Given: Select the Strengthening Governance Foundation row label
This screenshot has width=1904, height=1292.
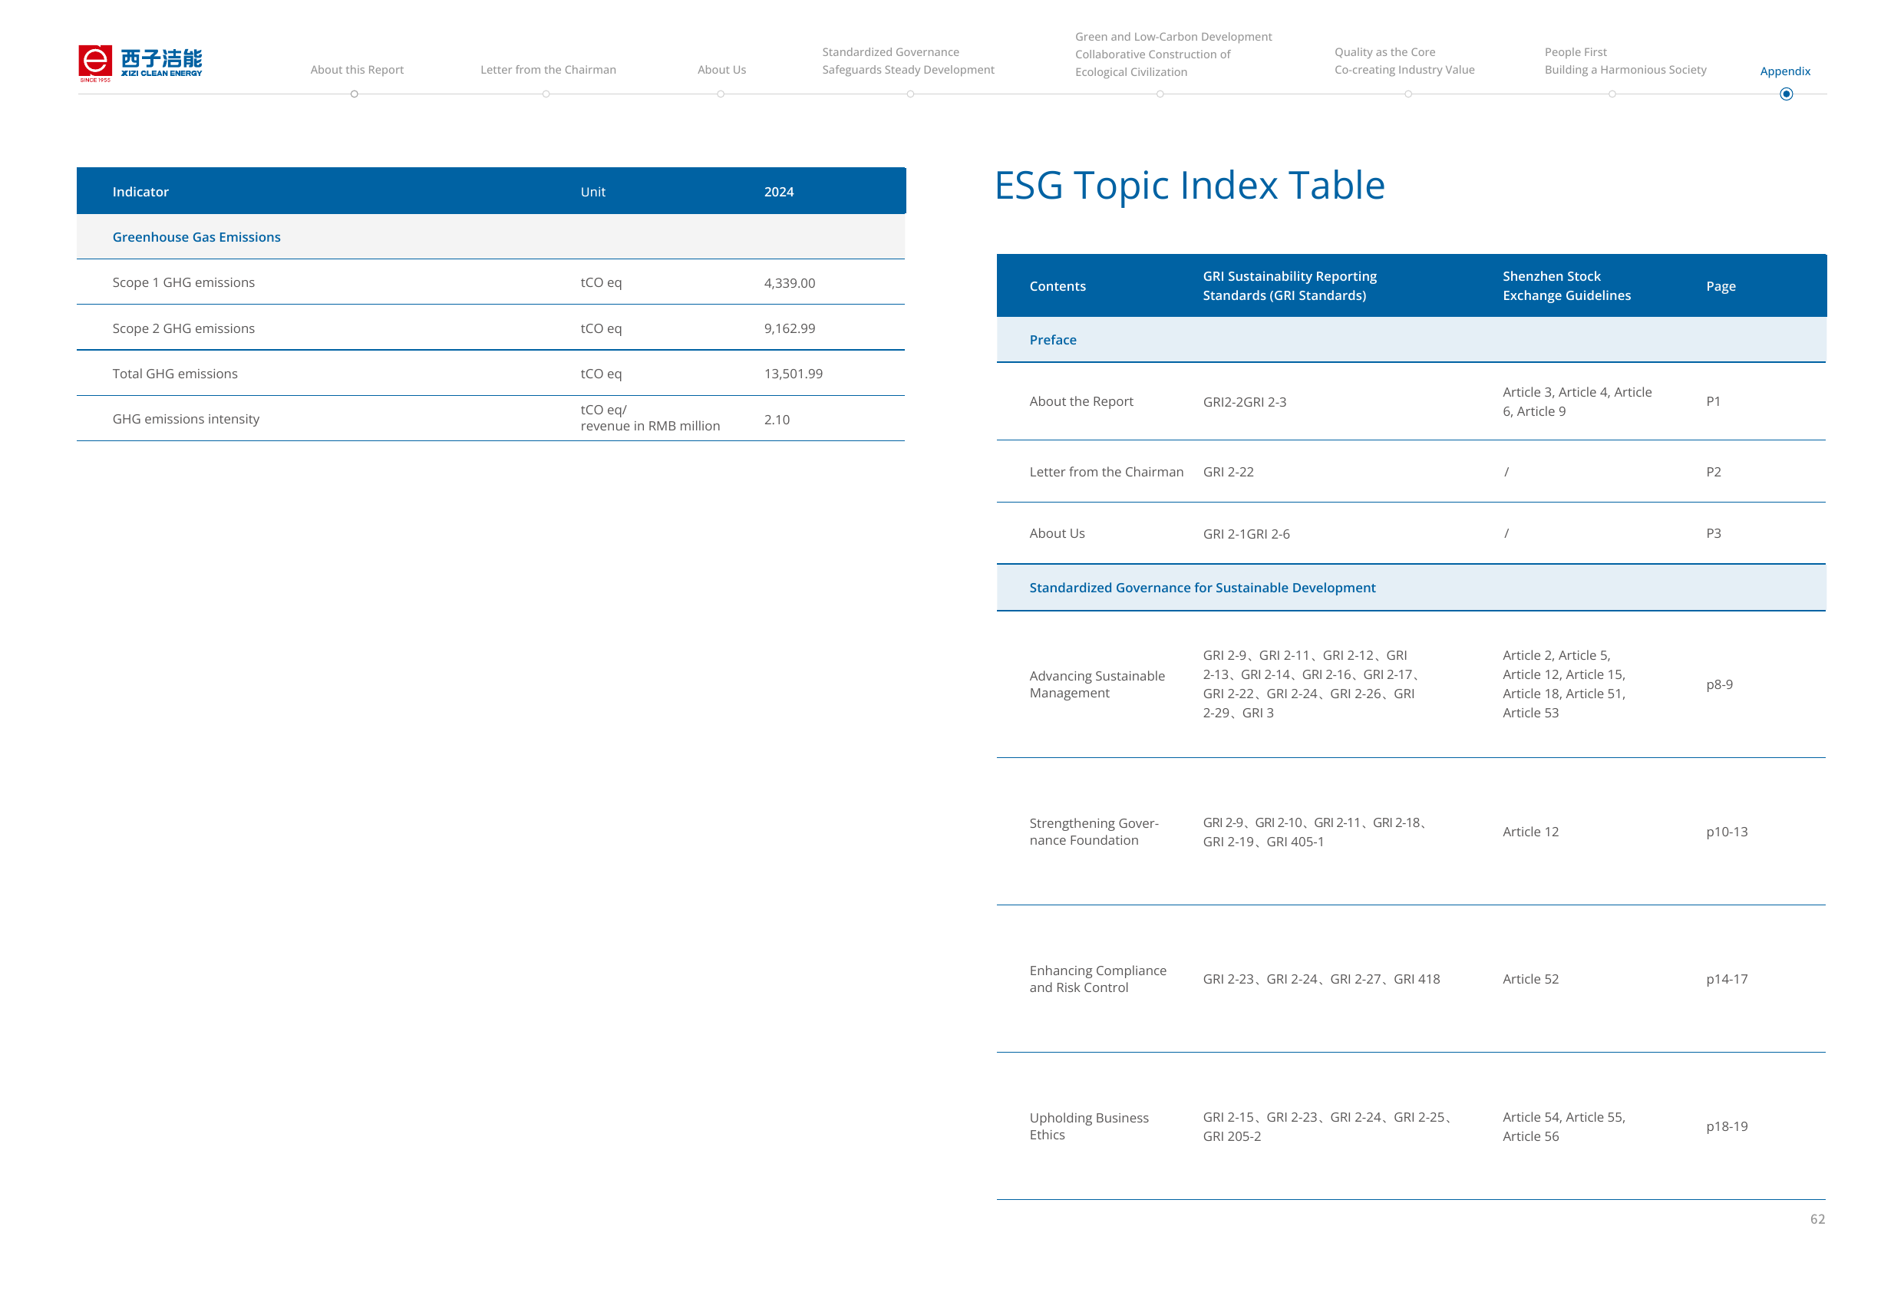Looking at the screenshot, I should pos(1094,832).
